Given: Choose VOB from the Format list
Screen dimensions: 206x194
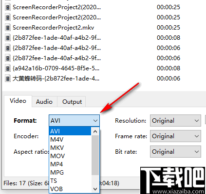Looking at the screenshot, I should [x=70, y=189].
